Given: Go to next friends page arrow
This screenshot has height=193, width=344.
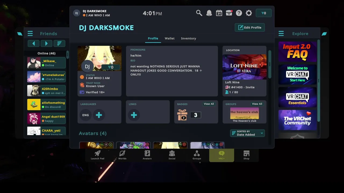Looking at the screenshot, I should pyautogui.click(x=46, y=43).
